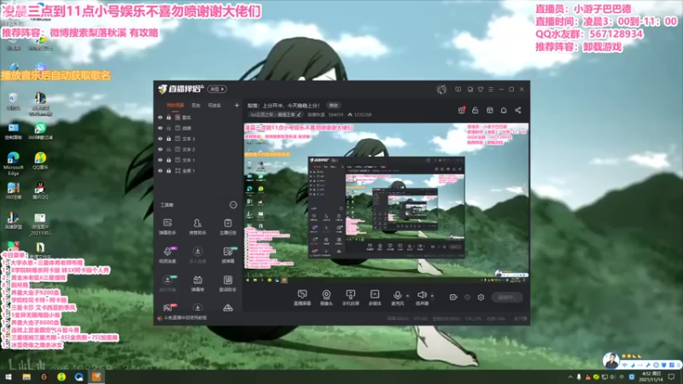
Task: Open the greyed-out download tool in the middle toolbox row
Action: (197, 255)
